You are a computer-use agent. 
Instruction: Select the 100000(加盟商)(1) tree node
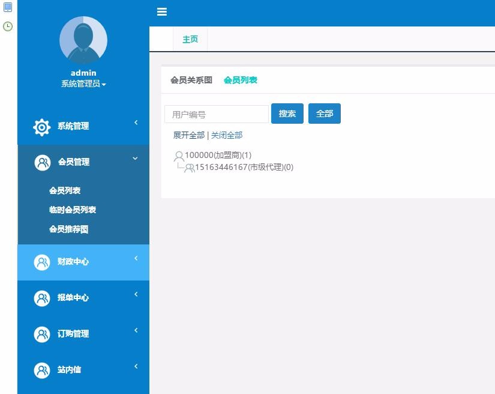click(218, 155)
